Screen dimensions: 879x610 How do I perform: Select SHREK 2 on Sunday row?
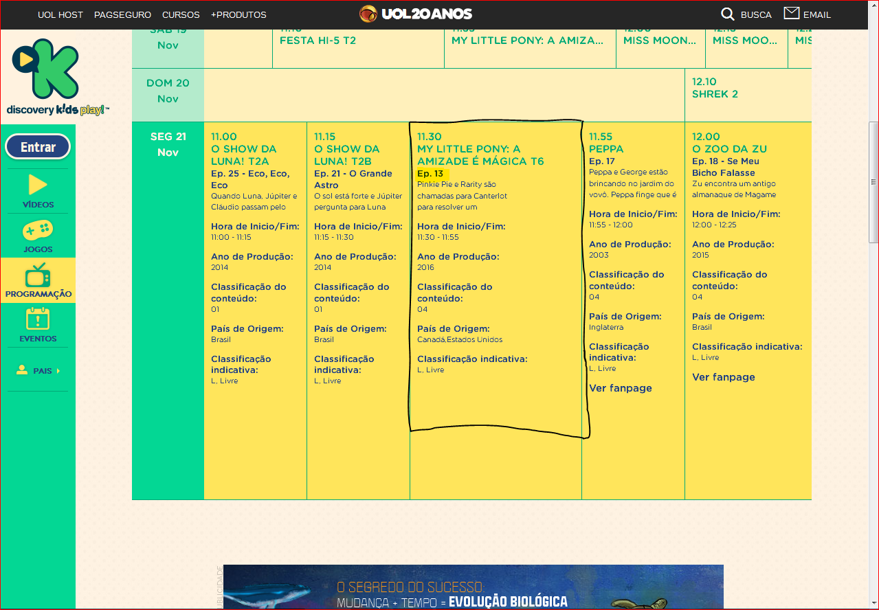715,94
